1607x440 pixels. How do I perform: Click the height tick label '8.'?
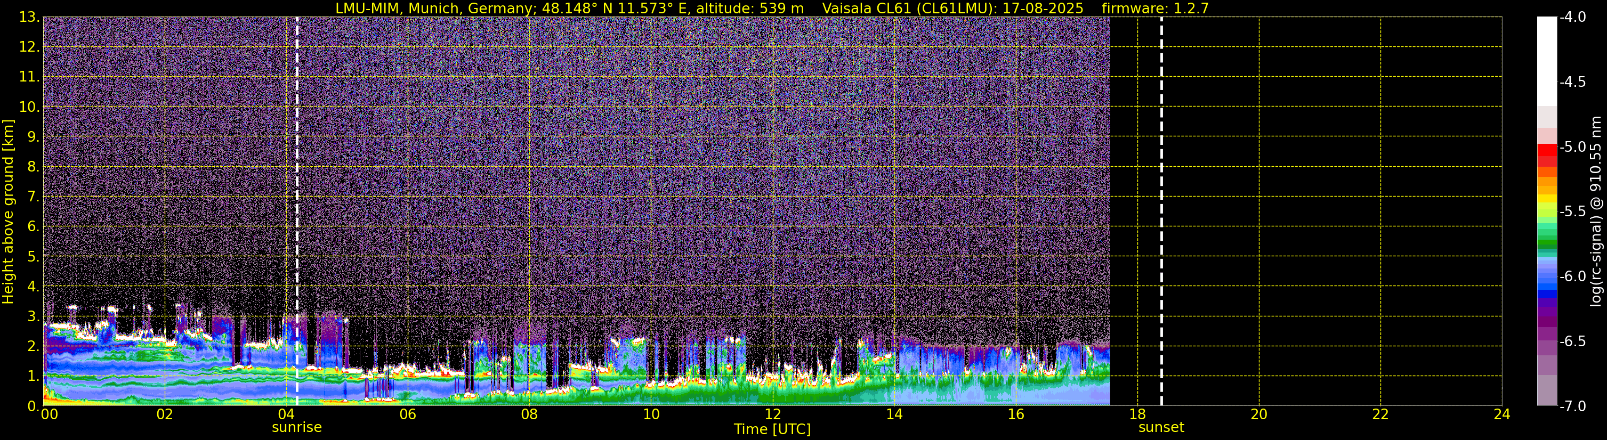tap(34, 167)
